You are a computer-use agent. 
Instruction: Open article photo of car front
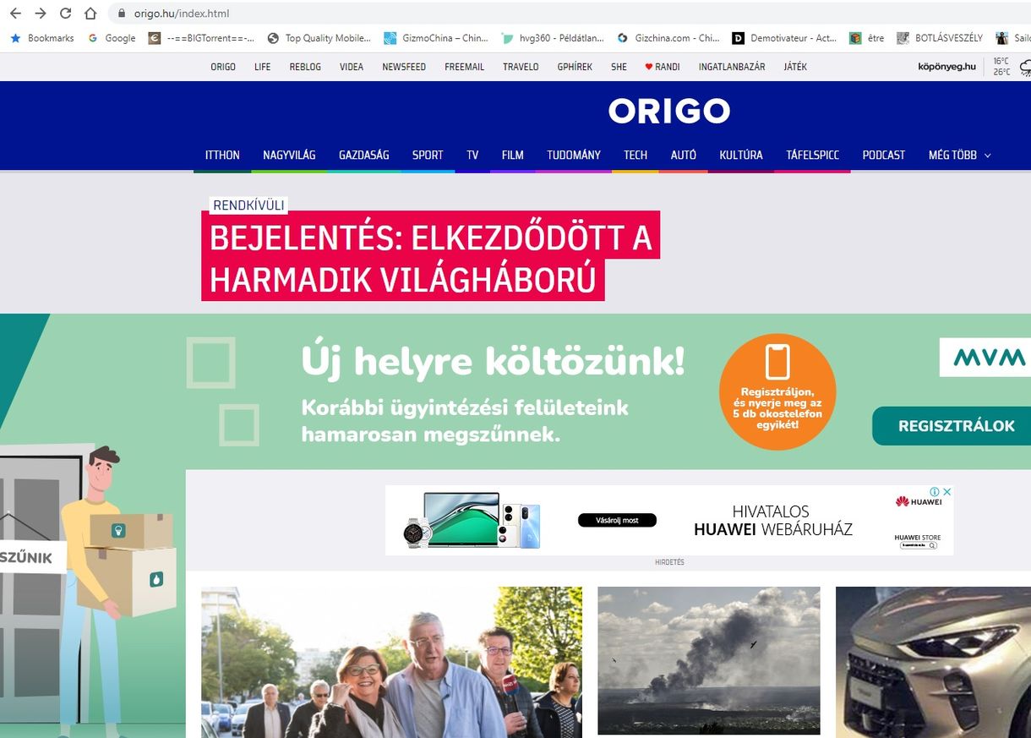pos(933,662)
